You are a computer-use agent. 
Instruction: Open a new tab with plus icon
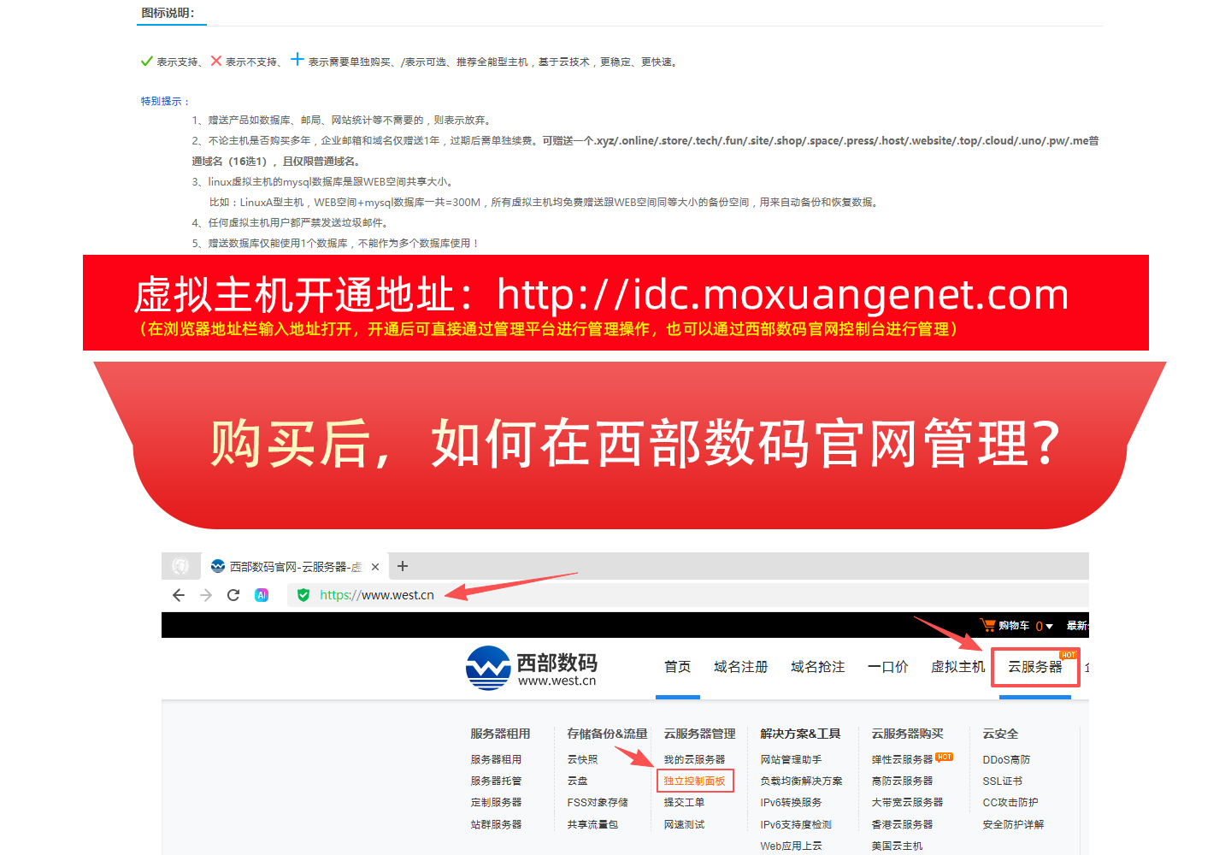[403, 566]
